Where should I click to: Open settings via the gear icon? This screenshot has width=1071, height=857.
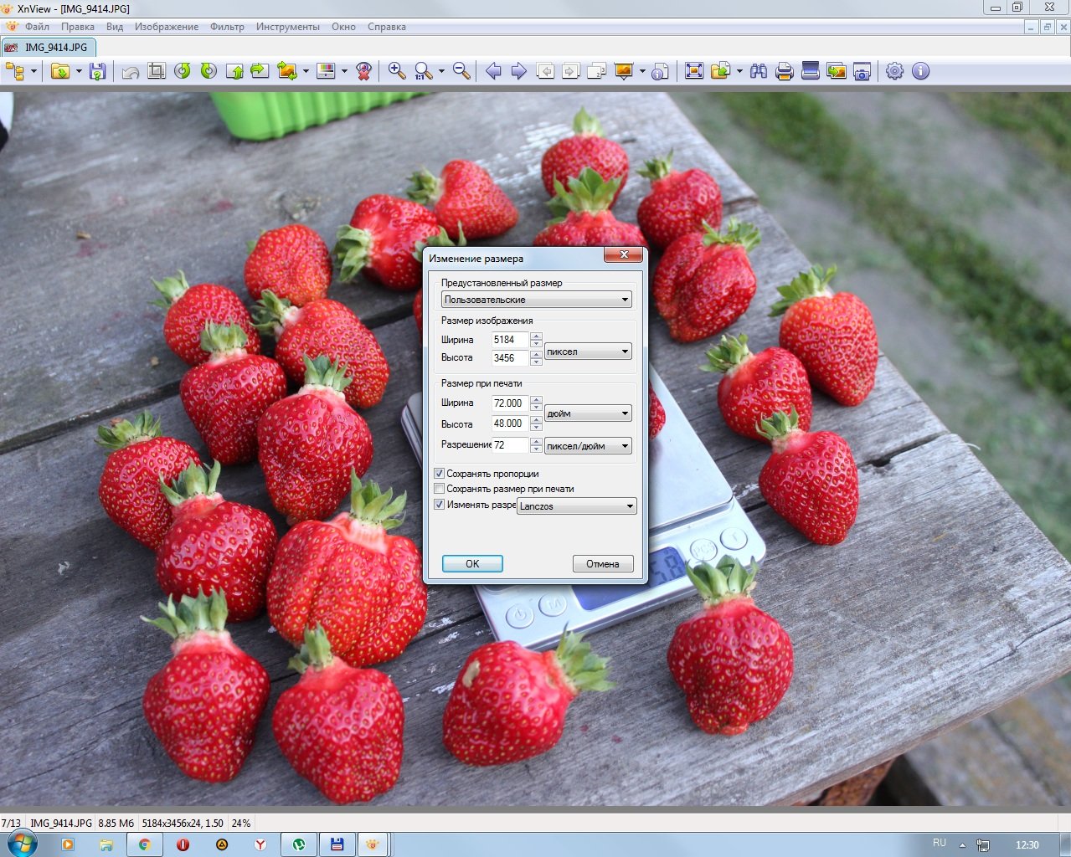pyautogui.click(x=894, y=71)
